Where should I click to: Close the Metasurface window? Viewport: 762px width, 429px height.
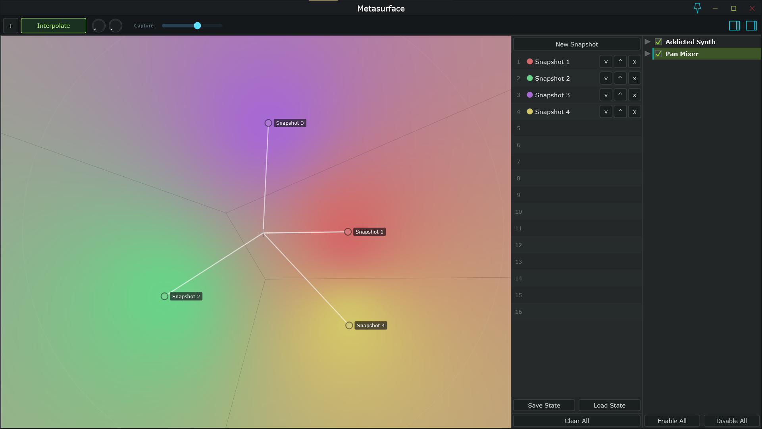752,8
